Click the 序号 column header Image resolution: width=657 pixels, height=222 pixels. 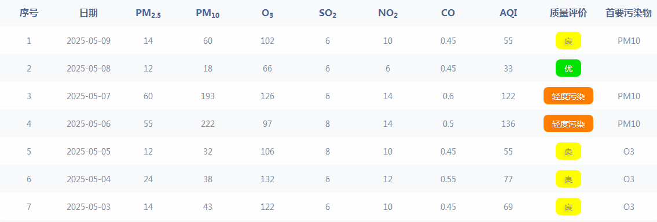(29, 13)
